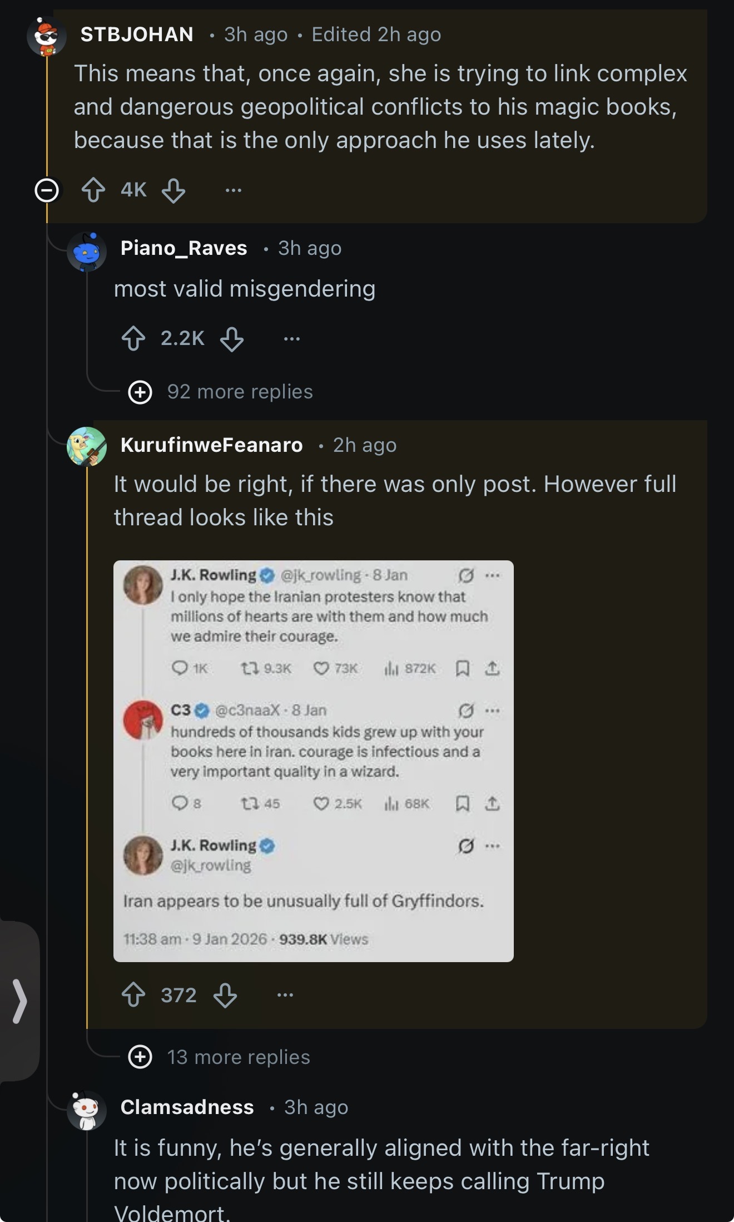Upvote Piano_Raves' comment
The height and width of the screenshot is (1222, 734).
point(133,338)
